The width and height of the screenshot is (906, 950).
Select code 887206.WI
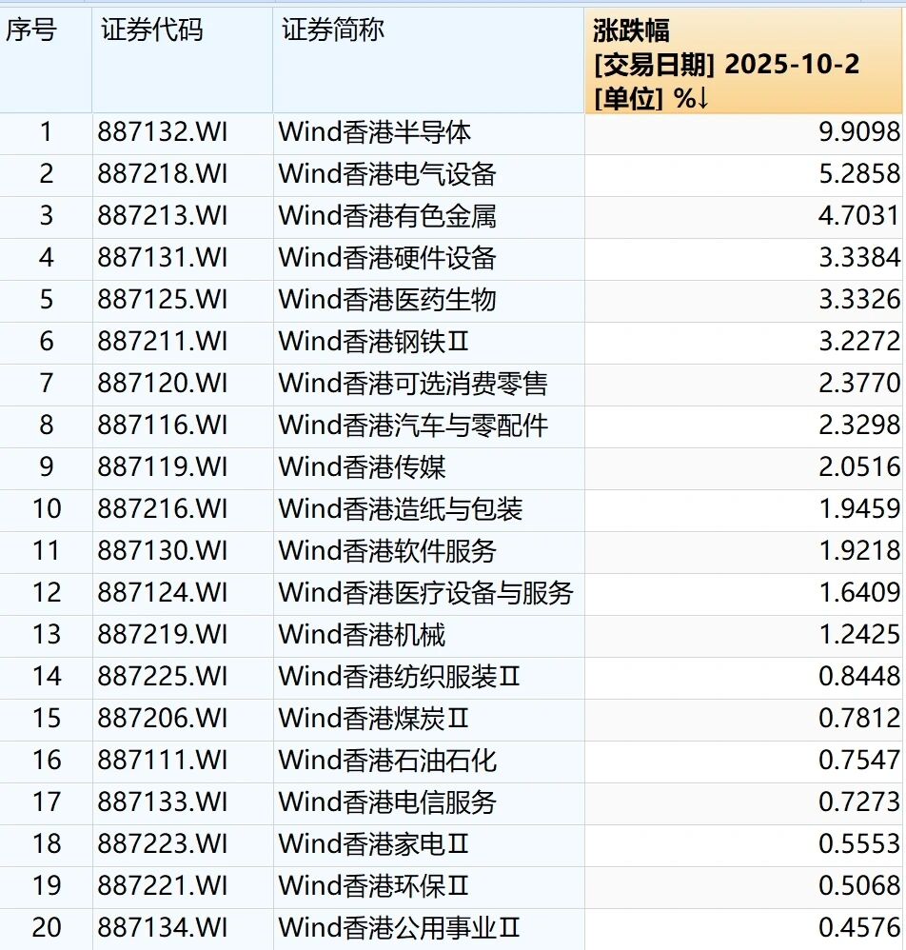click(x=163, y=719)
